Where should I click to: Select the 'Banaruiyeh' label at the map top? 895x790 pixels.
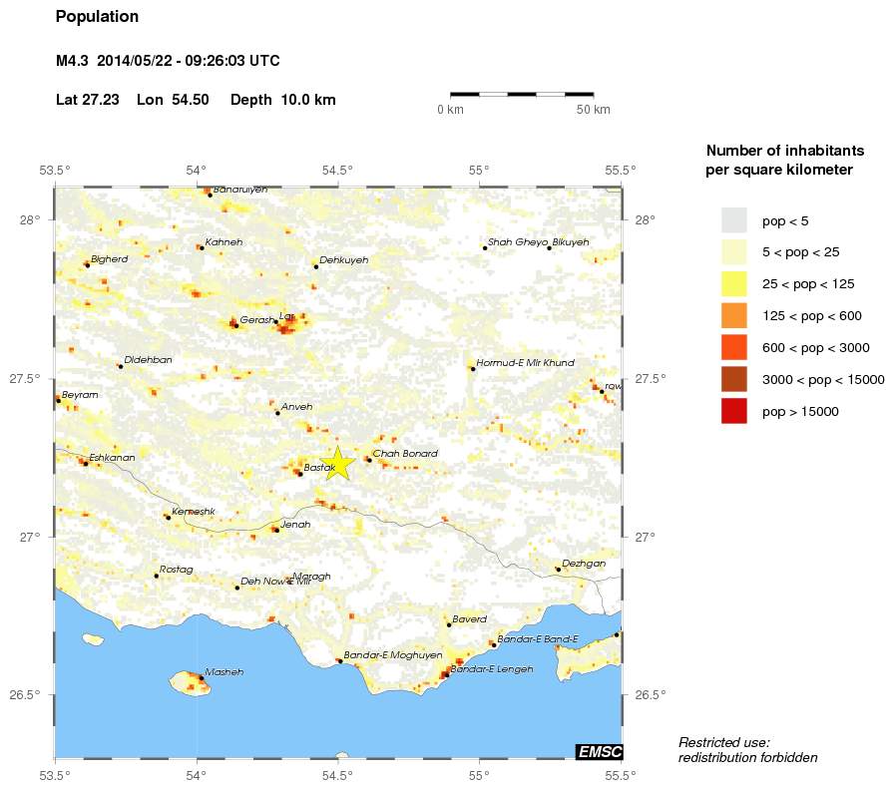pyautogui.click(x=240, y=190)
